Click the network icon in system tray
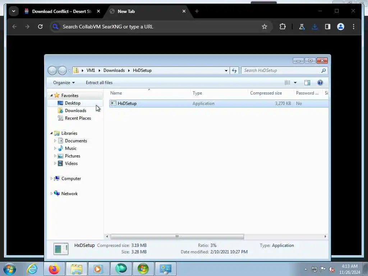 (x=314, y=270)
